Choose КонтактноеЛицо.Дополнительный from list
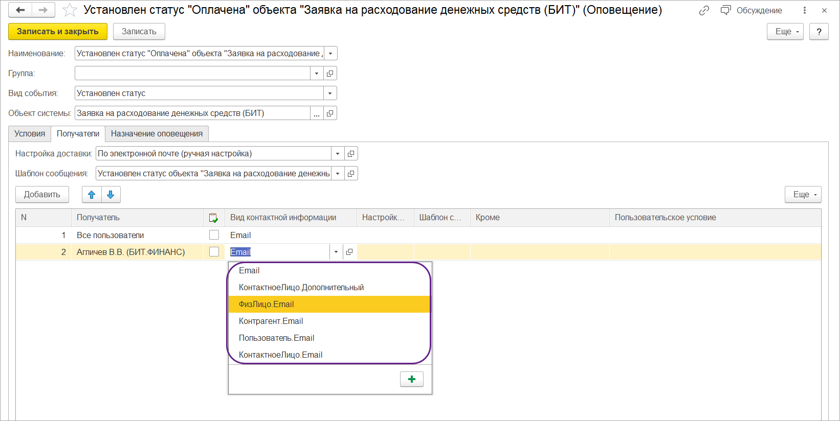 click(x=329, y=288)
